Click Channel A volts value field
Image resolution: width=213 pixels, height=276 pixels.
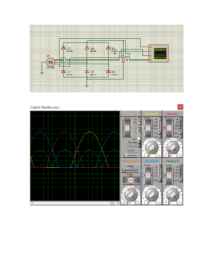[x=152, y=156]
